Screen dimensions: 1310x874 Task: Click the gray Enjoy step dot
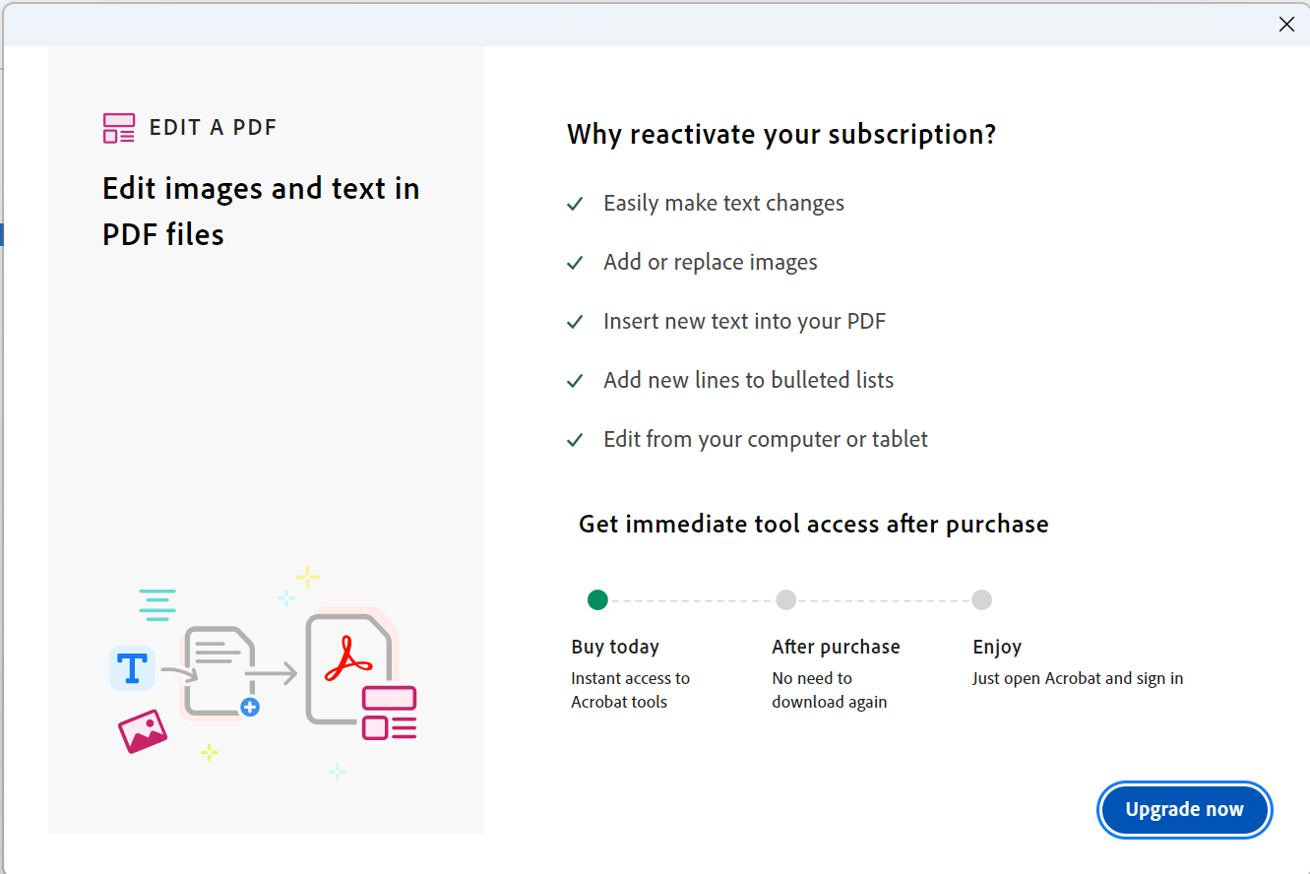pyautogui.click(x=981, y=599)
